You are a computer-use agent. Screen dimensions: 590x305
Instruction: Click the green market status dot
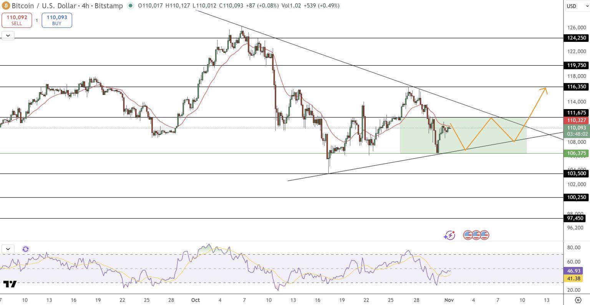tap(131, 6)
